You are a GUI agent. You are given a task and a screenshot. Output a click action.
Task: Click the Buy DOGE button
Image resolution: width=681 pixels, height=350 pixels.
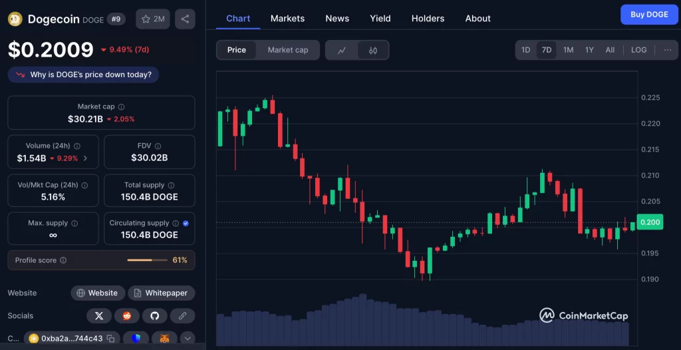click(x=649, y=15)
